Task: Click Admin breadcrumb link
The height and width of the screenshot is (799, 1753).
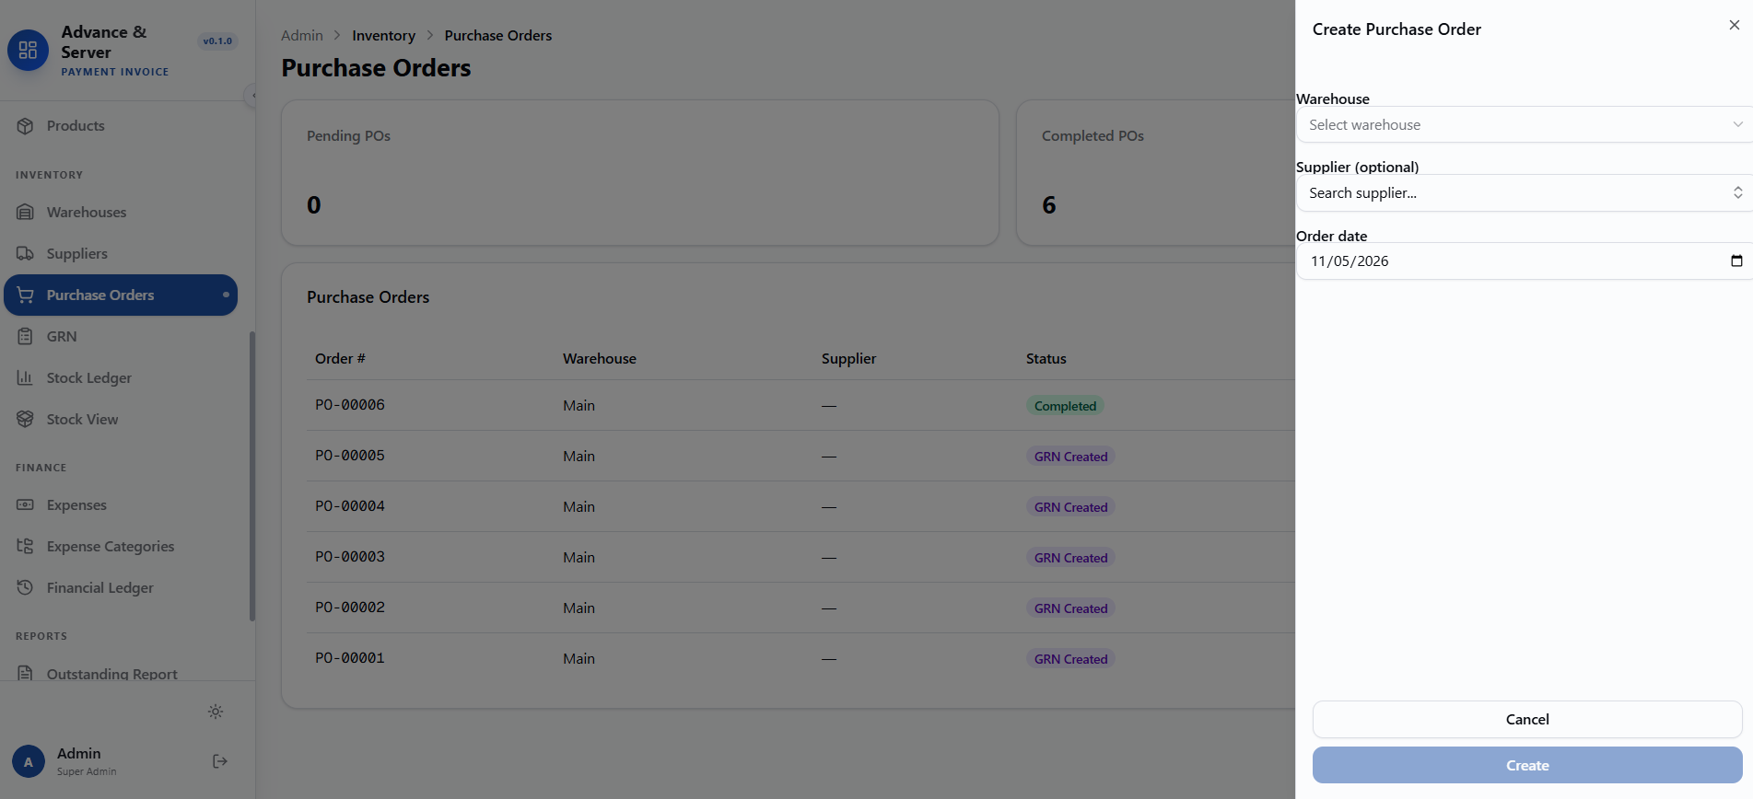Action: [302, 36]
